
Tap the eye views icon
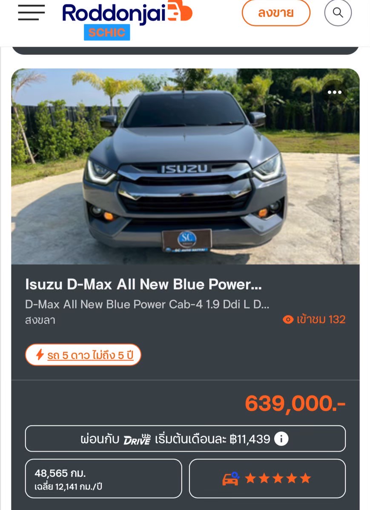pyautogui.click(x=288, y=319)
